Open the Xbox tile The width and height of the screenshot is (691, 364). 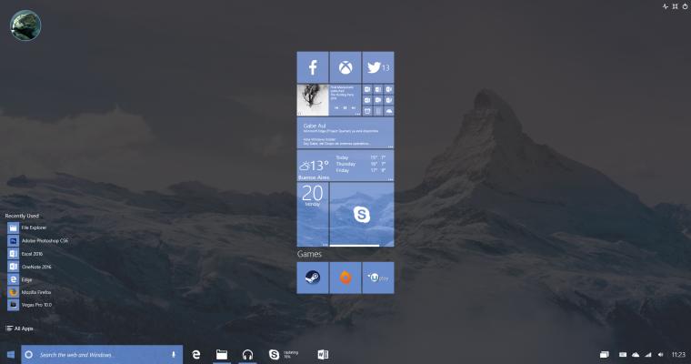(345, 67)
